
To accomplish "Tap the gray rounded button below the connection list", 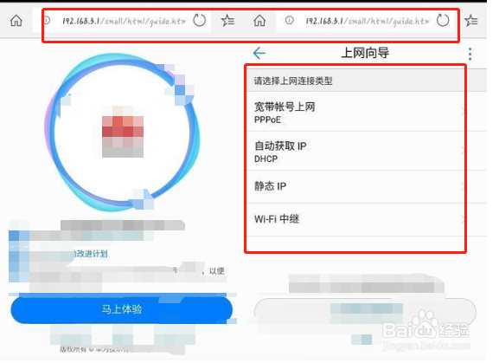I will click(x=365, y=312).
